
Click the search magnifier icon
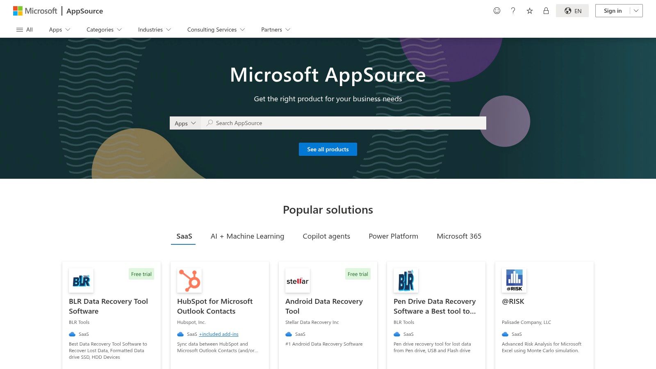(x=210, y=123)
